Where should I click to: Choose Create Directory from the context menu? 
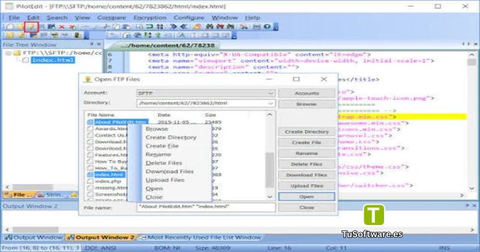pos(171,137)
